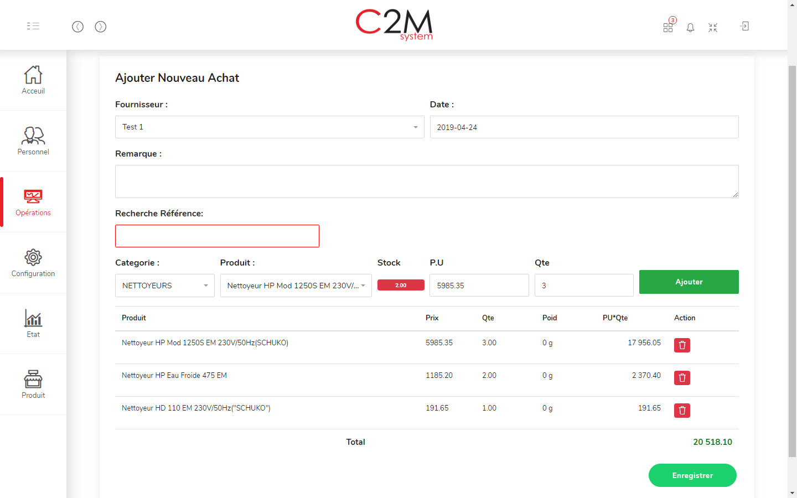Open the Produit selection dropdown
The image size is (797, 498).
click(296, 286)
